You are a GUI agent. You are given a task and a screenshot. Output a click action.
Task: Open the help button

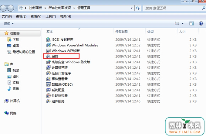201,23
